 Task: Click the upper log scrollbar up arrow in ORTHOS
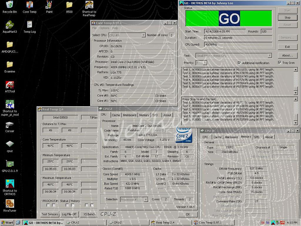click(296, 69)
